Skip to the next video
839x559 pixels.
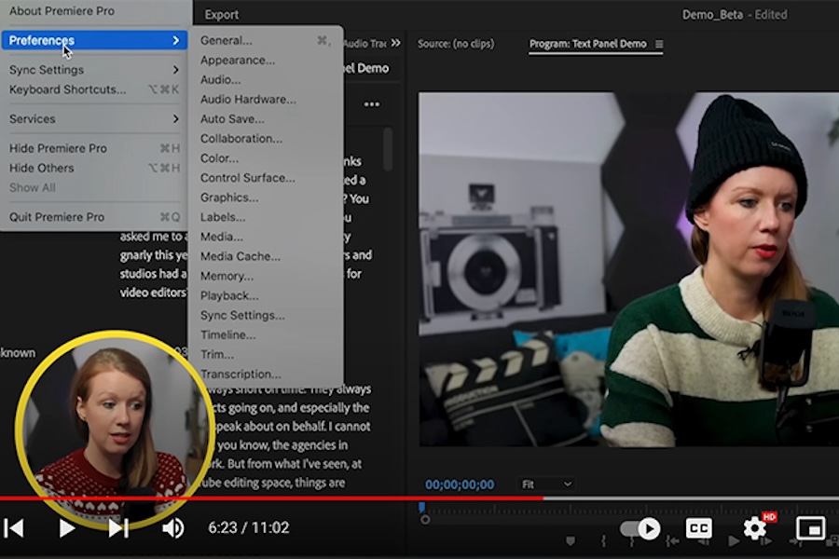pyautogui.click(x=118, y=528)
